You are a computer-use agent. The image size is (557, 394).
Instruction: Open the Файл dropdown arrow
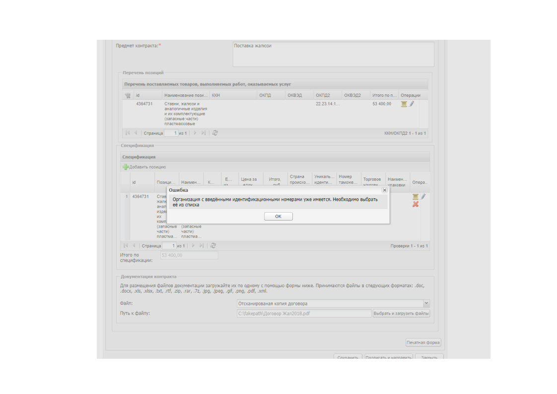point(426,303)
